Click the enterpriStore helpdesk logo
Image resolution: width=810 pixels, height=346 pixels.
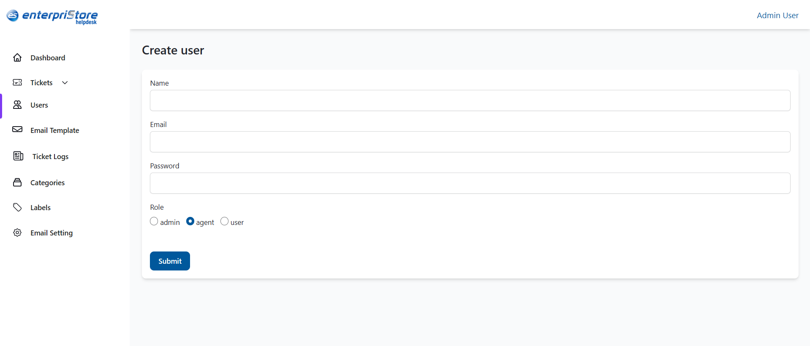(52, 17)
